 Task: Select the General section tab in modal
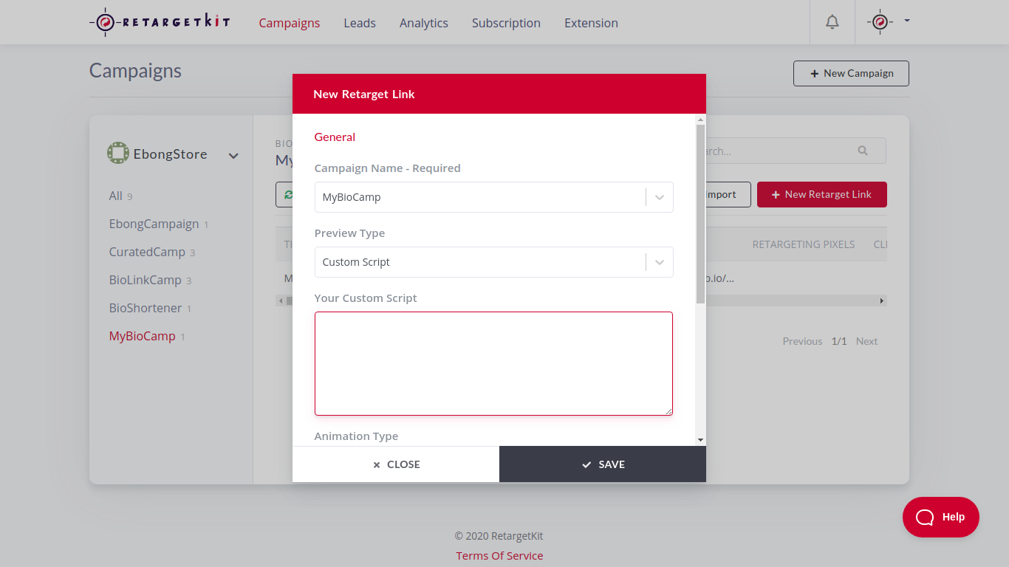pyautogui.click(x=335, y=137)
